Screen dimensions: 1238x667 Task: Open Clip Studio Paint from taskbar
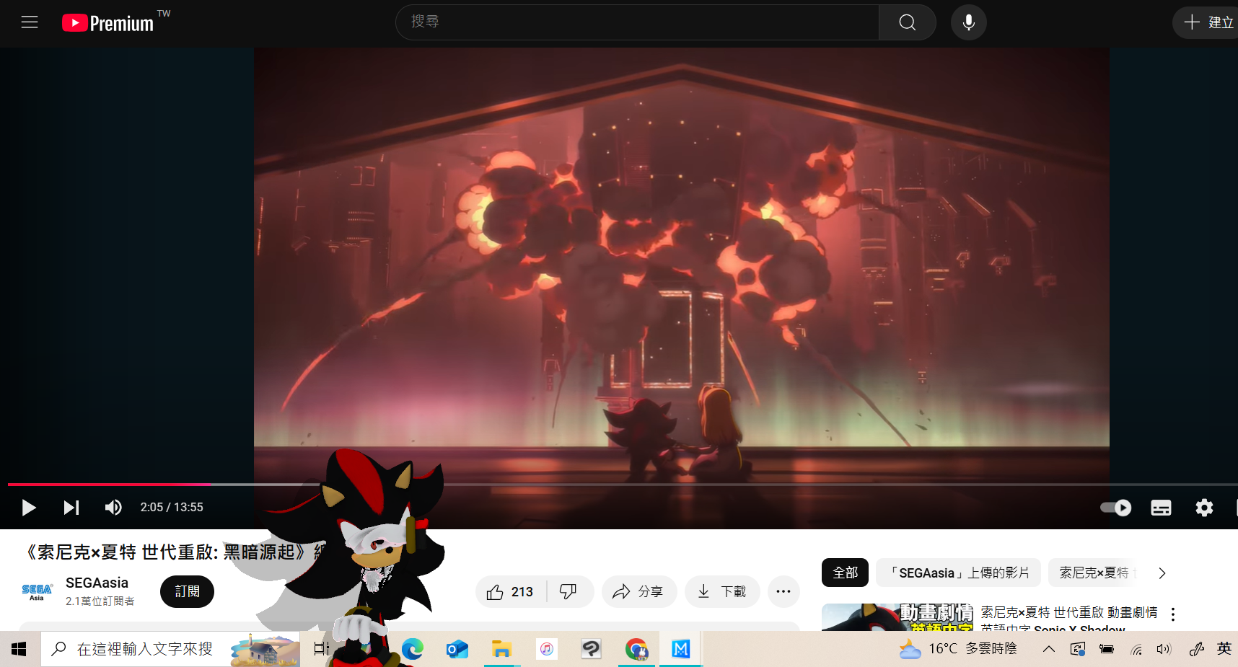point(591,649)
